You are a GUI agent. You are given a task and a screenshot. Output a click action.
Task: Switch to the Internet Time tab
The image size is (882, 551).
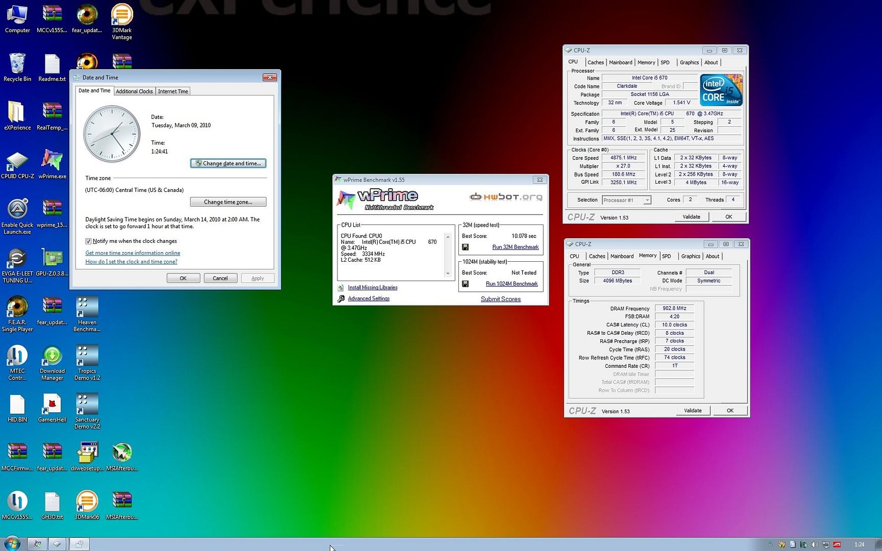tap(173, 91)
